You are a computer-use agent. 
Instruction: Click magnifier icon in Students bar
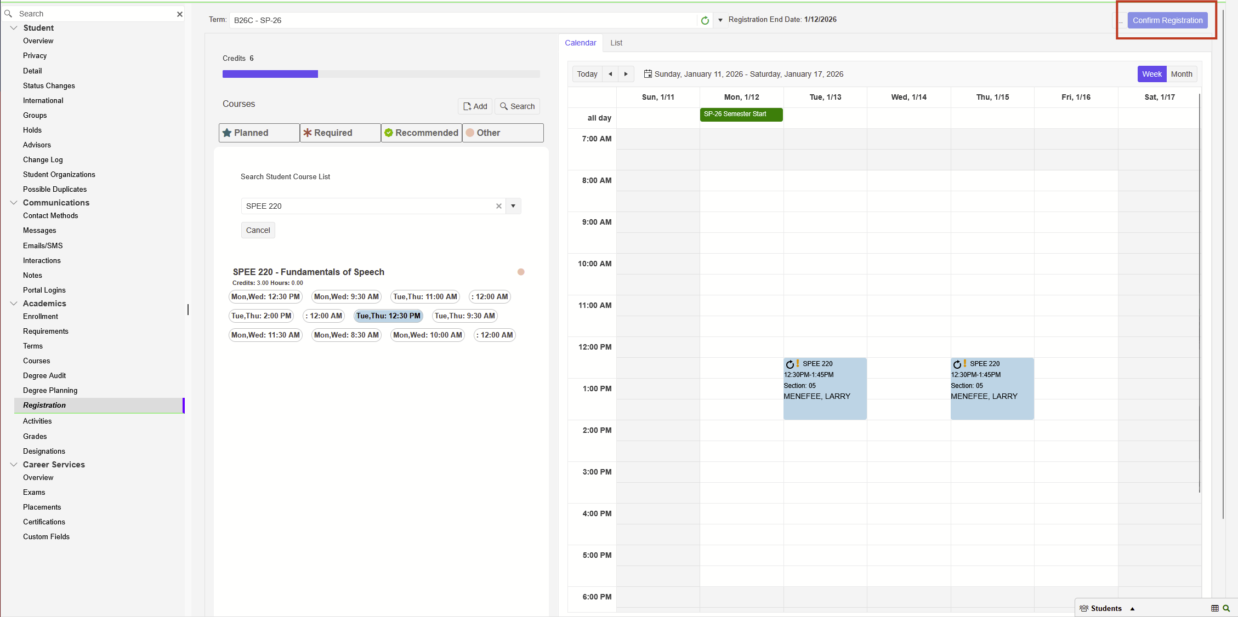(x=1226, y=608)
